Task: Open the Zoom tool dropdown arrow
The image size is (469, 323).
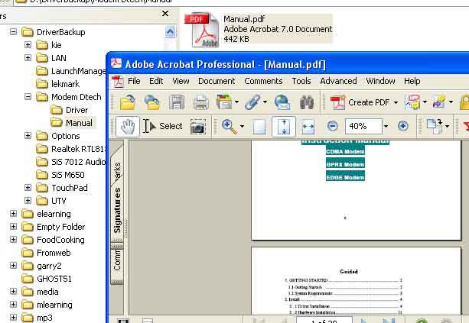Action: tap(242, 127)
